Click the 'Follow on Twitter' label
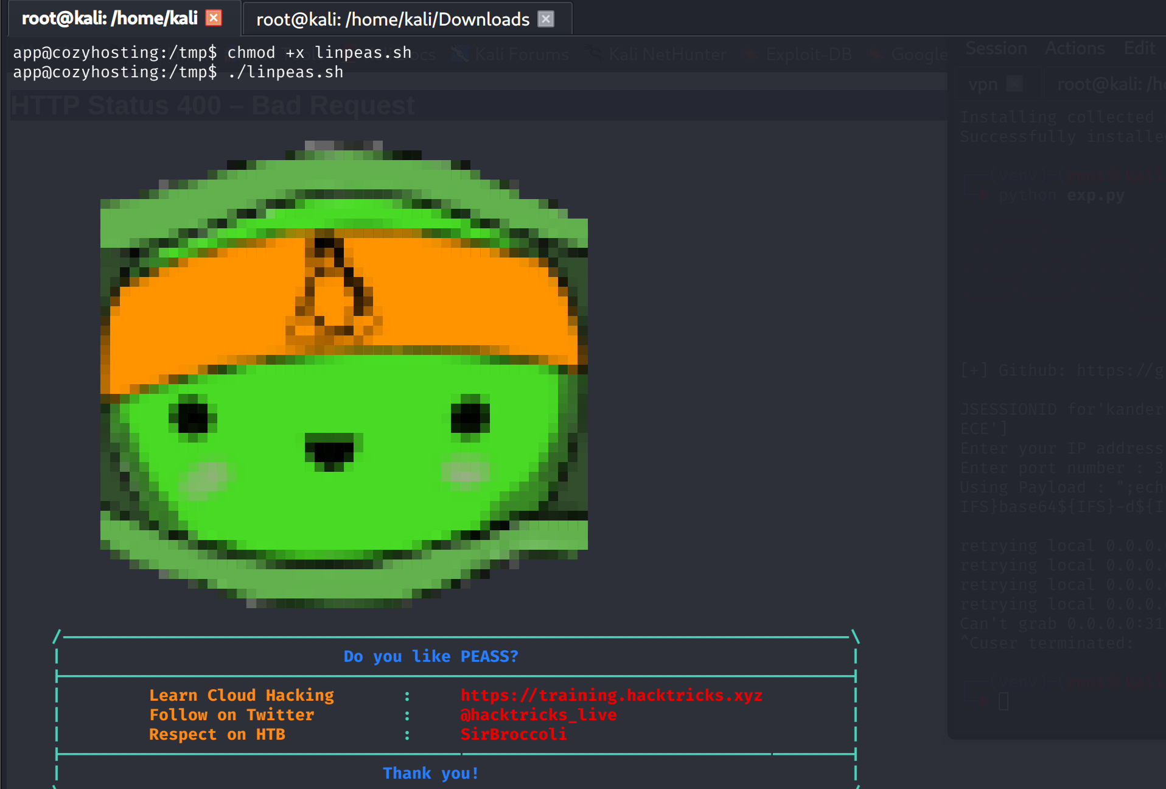This screenshot has height=789, width=1166. [x=232, y=715]
